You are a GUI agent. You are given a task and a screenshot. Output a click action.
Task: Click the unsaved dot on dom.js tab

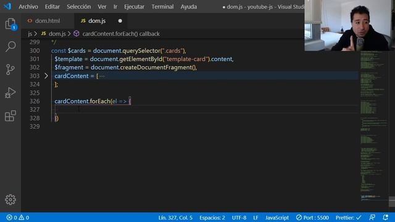[x=120, y=21]
